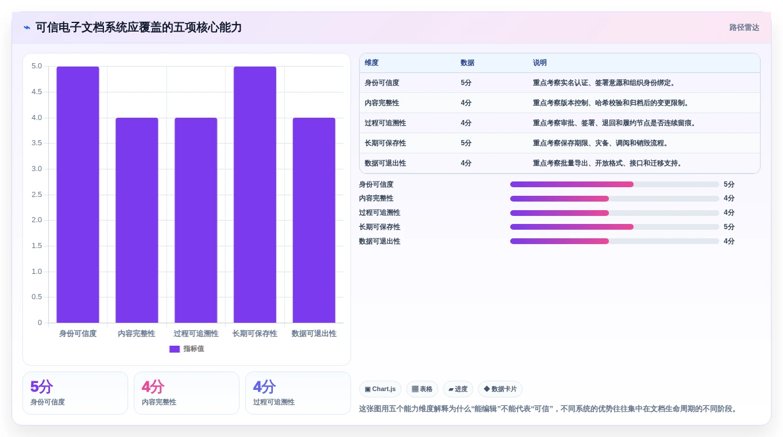
Task: Click the 长期可保存性 progress bar
Action: click(615, 227)
